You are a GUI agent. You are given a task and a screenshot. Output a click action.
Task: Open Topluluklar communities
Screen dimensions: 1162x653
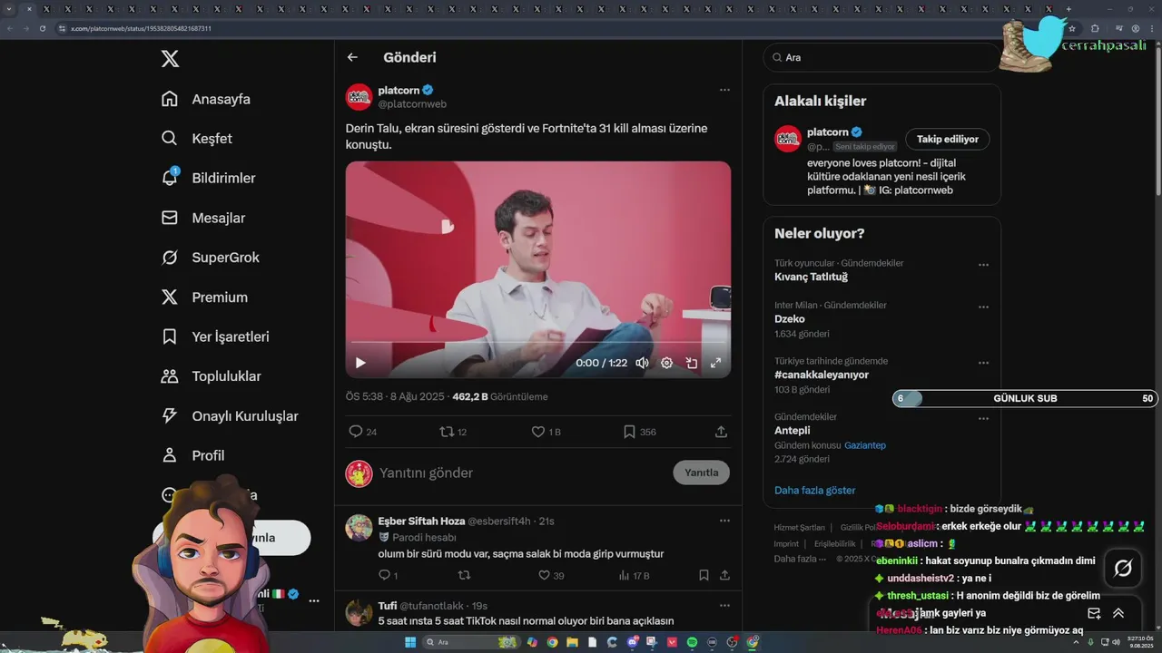pyautogui.click(x=212, y=376)
